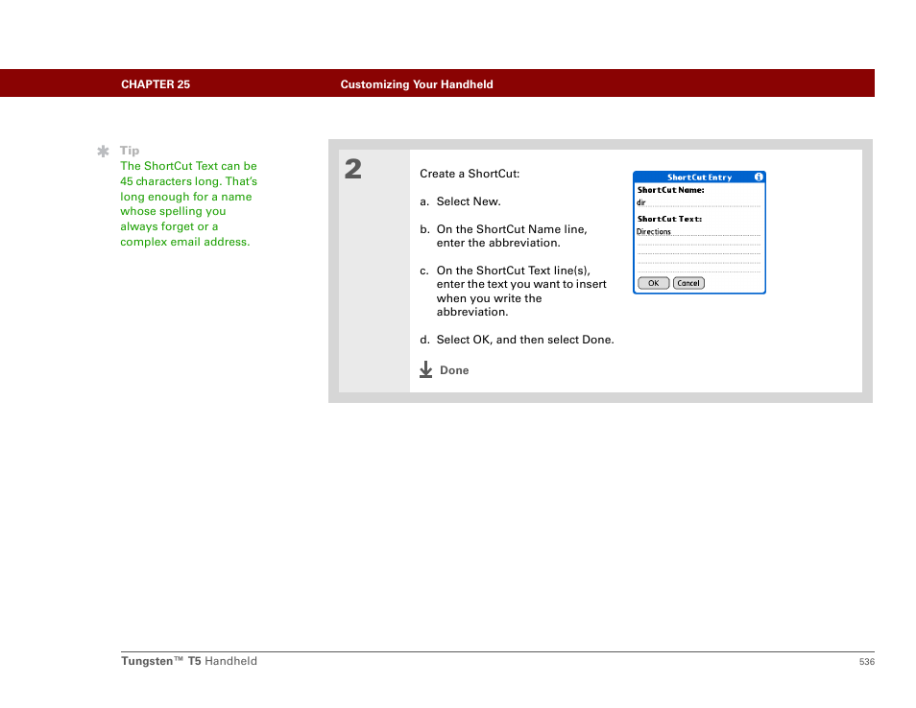
Task: Click the 'ShortCut Entry' dialog title
Action: tap(699, 177)
